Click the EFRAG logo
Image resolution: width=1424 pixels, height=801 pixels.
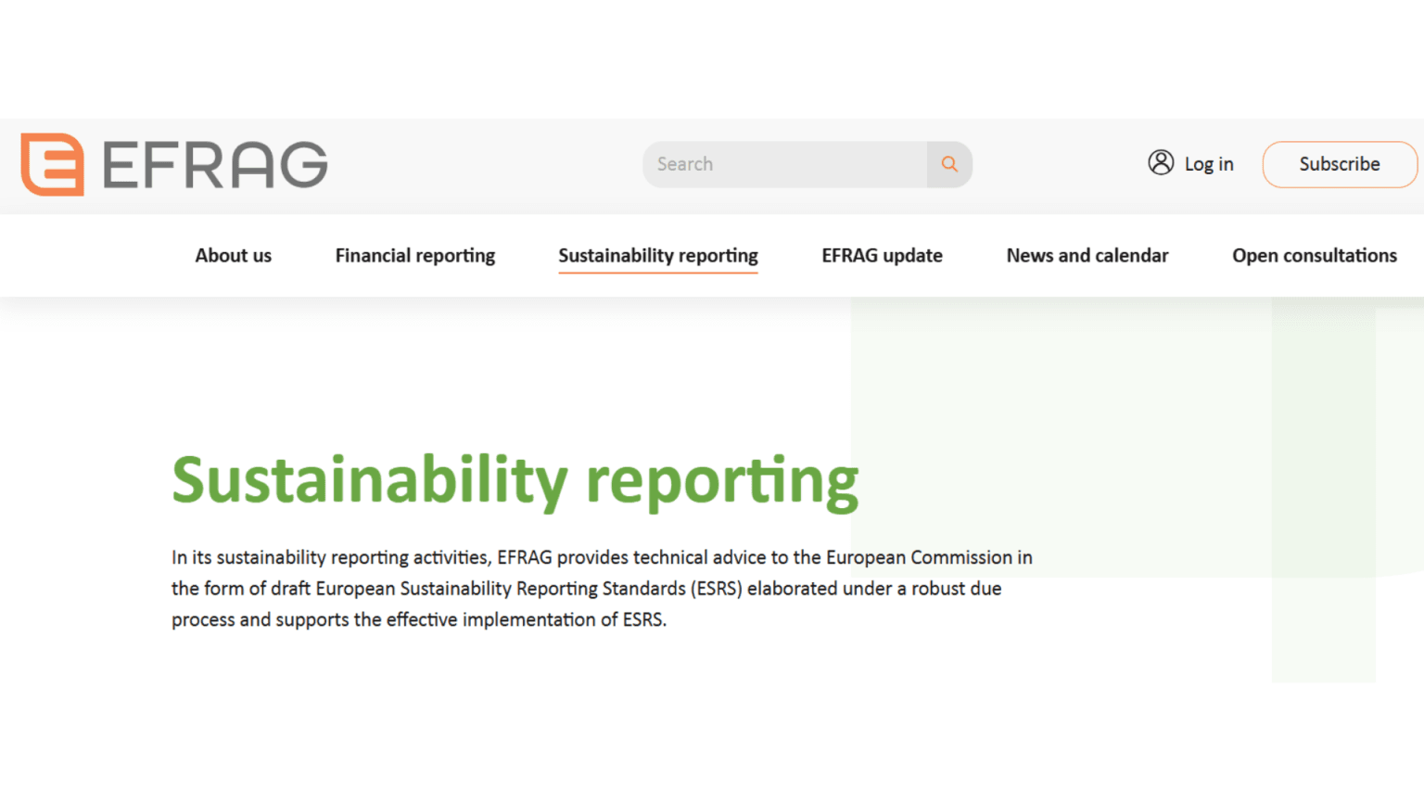point(174,165)
